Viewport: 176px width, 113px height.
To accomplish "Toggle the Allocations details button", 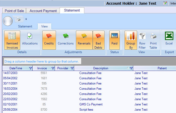I will pyautogui.click(x=30, y=40).
